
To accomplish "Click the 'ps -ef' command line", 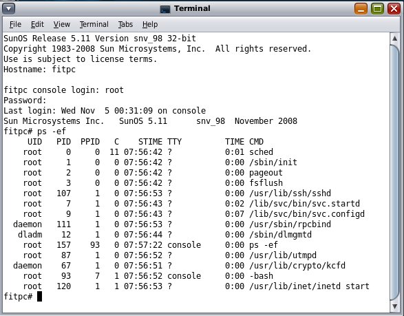I will coord(35,131).
